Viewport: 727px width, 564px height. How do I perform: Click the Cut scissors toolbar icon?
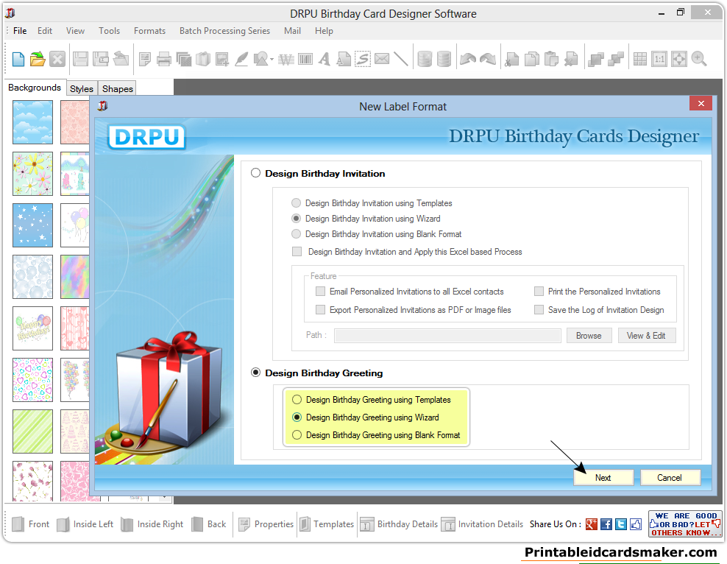tap(512, 60)
